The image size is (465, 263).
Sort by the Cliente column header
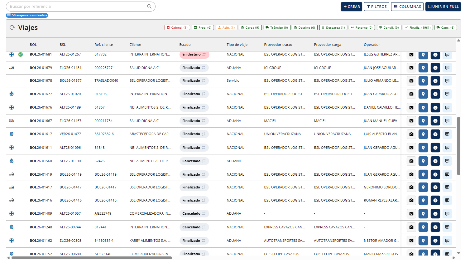135,45
